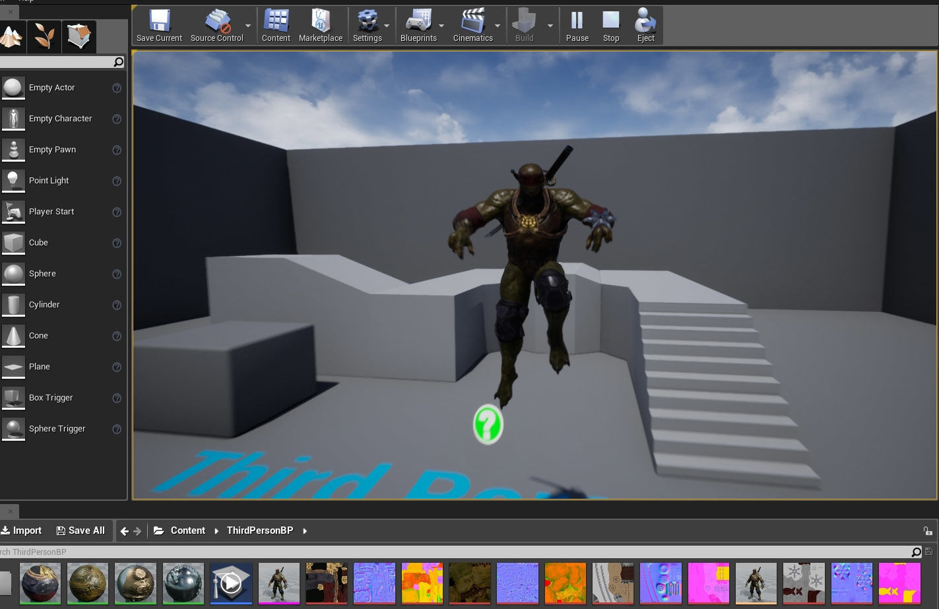The width and height of the screenshot is (939, 609).
Task: Expand the Blueprints dropdown arrow
Action: pos(441,26)
